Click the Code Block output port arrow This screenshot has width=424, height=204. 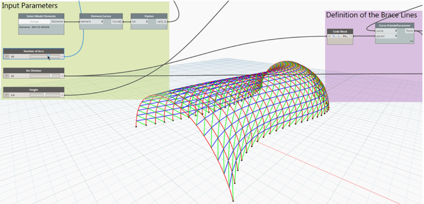(351, 36)
